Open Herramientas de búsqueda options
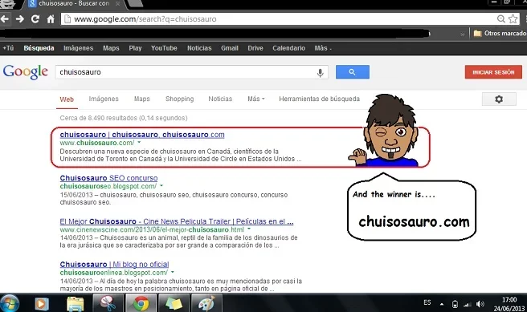 tap(319, 99)
